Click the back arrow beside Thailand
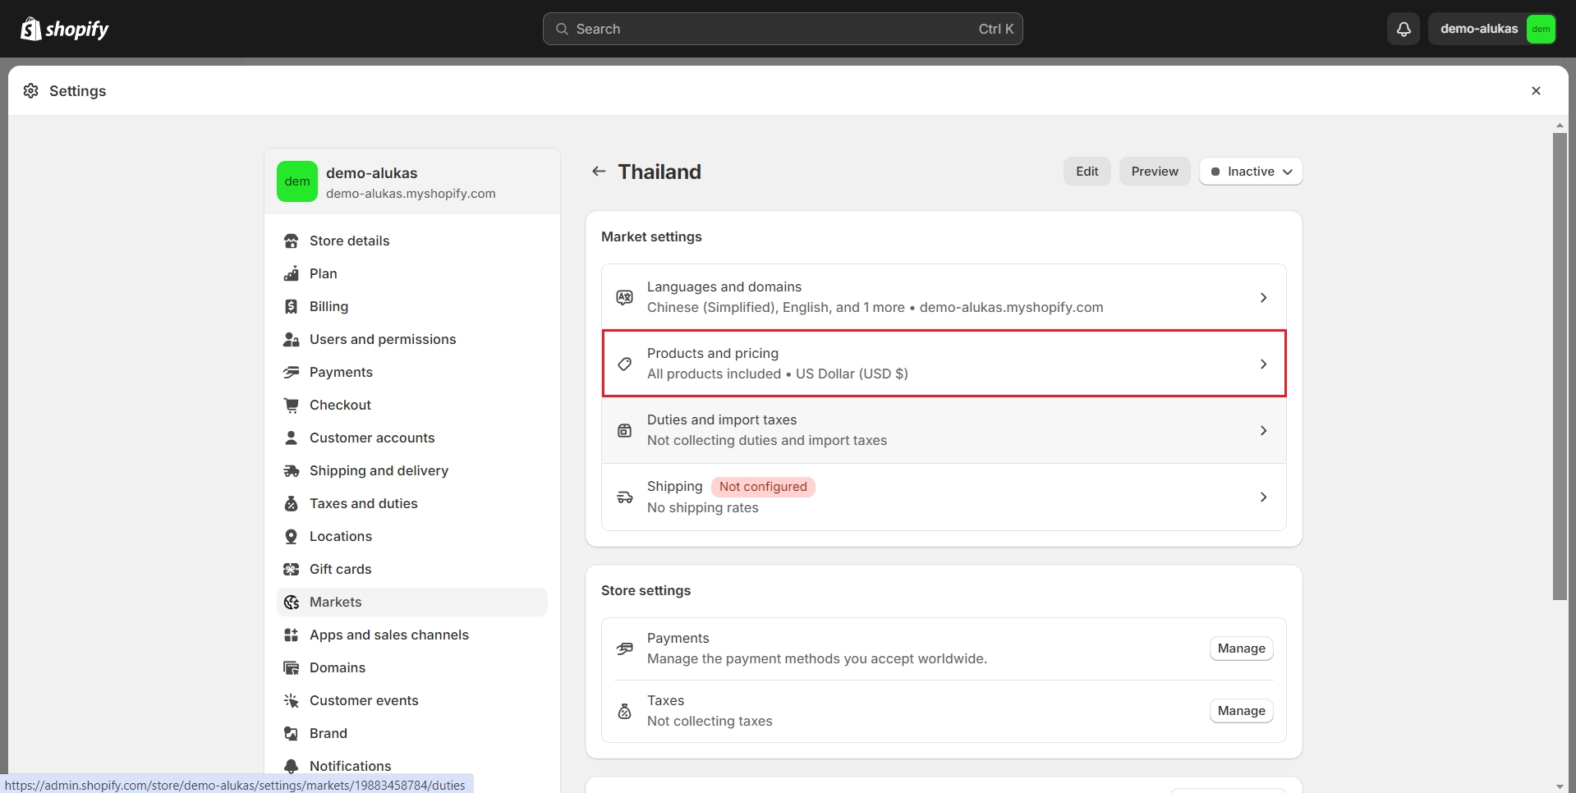The height and width of the screenshot is (793, 1576). (x=599, y=172)
